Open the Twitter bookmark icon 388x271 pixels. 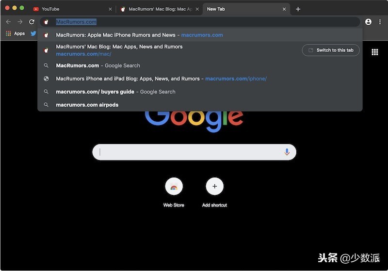coord(33,33)
